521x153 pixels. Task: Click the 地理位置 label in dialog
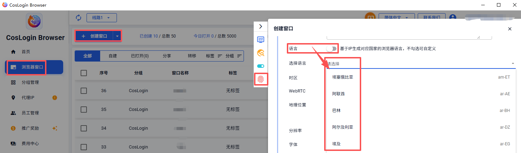click(297, 105)
